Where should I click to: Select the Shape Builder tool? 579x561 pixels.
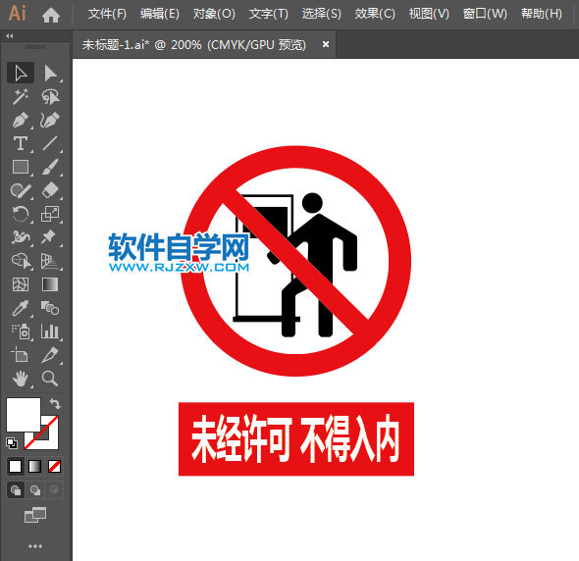(x=21, y=261)
